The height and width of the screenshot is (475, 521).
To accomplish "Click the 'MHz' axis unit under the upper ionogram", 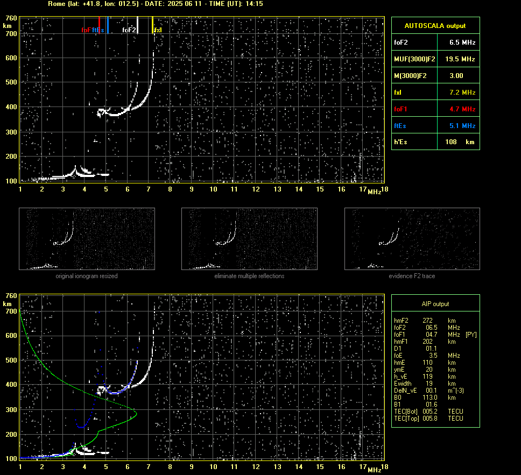I will coord(374,192).
